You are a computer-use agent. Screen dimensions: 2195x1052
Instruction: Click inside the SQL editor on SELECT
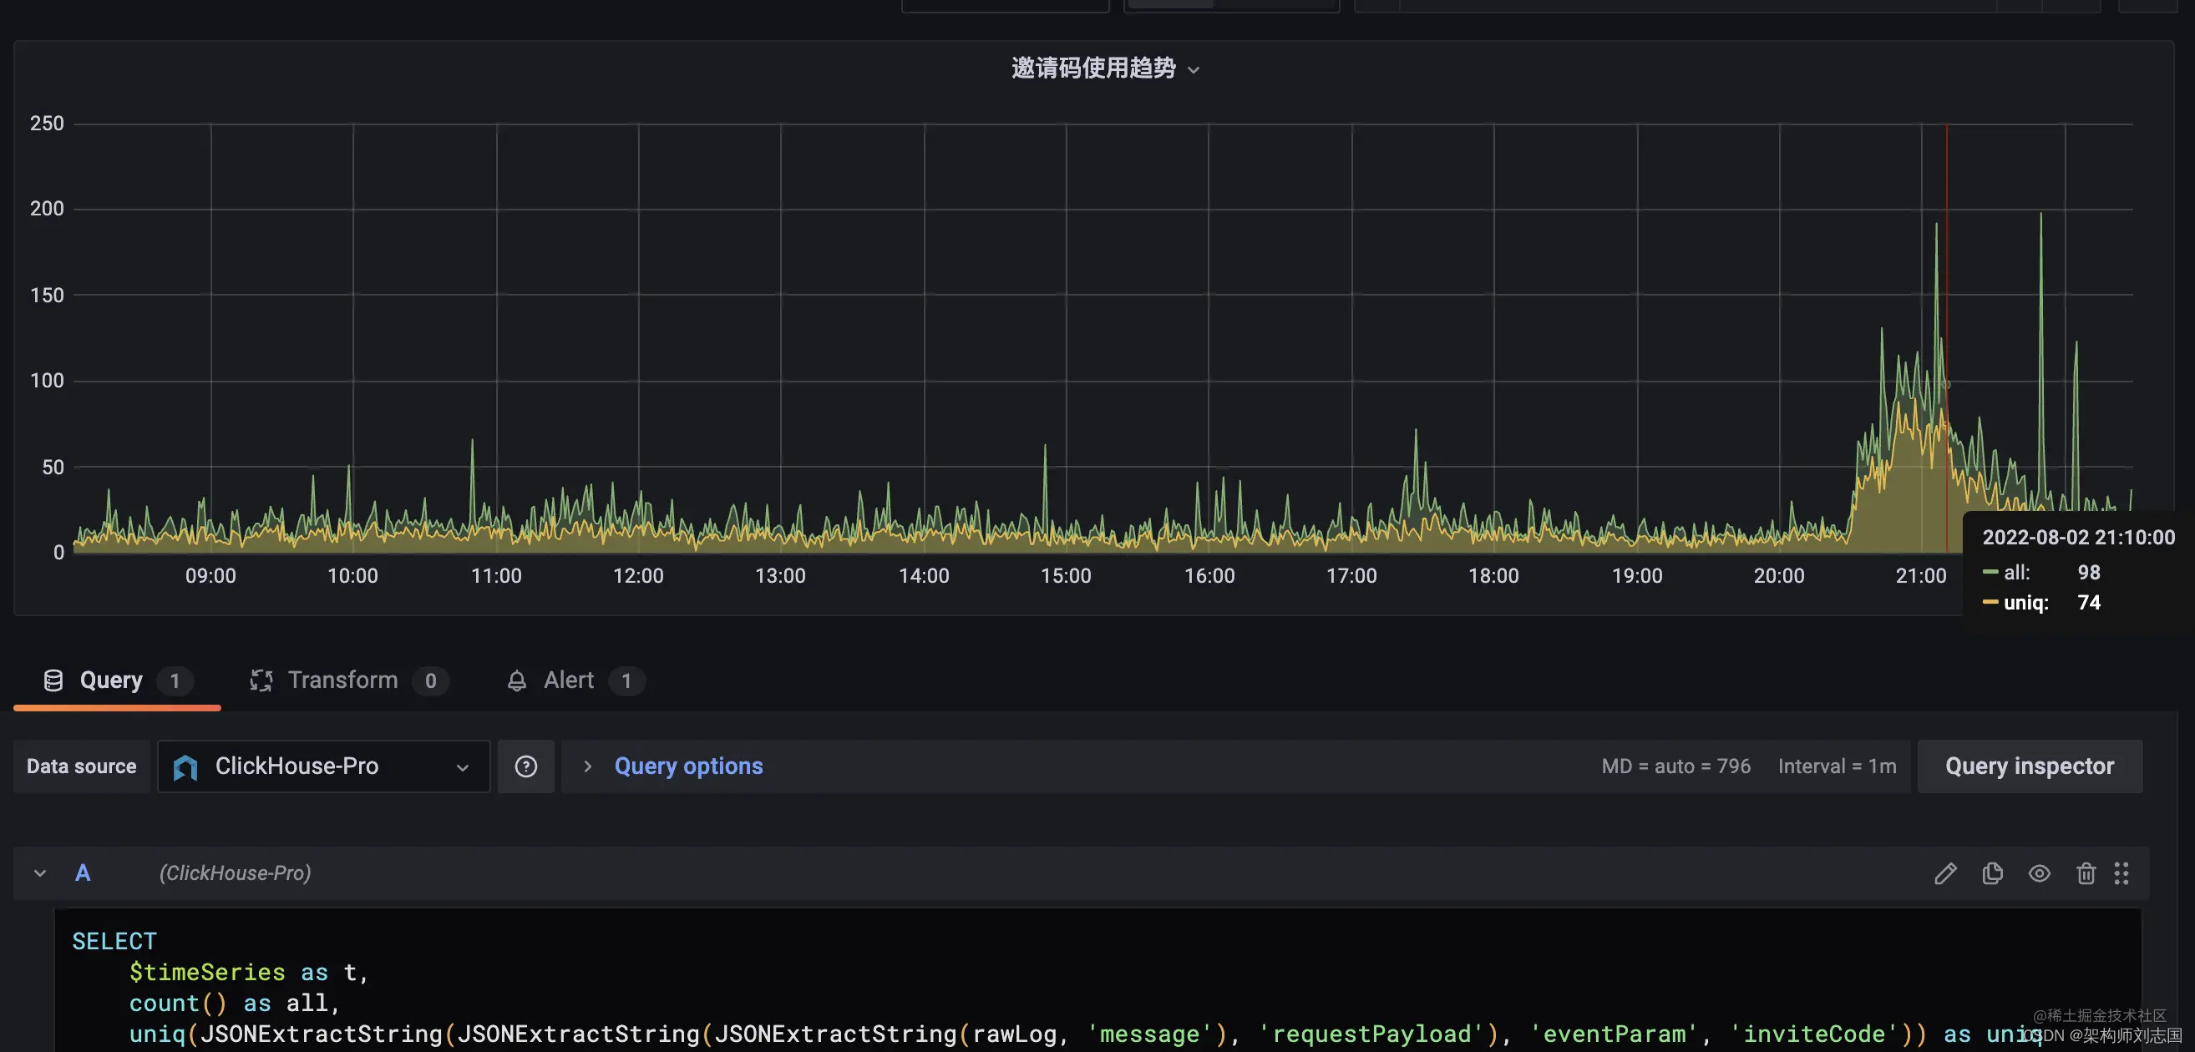click(x=114, y=941)
